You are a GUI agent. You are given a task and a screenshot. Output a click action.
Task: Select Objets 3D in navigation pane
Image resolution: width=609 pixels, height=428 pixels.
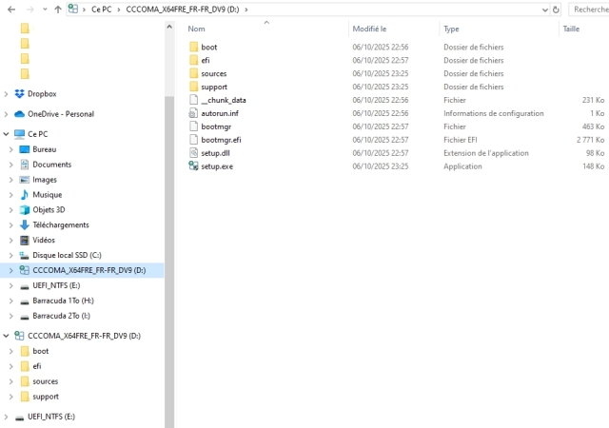pyautogui.click(x=49, y=210)
